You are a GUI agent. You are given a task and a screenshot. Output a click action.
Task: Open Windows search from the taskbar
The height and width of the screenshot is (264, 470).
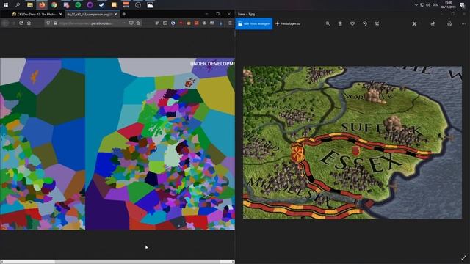click(18, 5)
